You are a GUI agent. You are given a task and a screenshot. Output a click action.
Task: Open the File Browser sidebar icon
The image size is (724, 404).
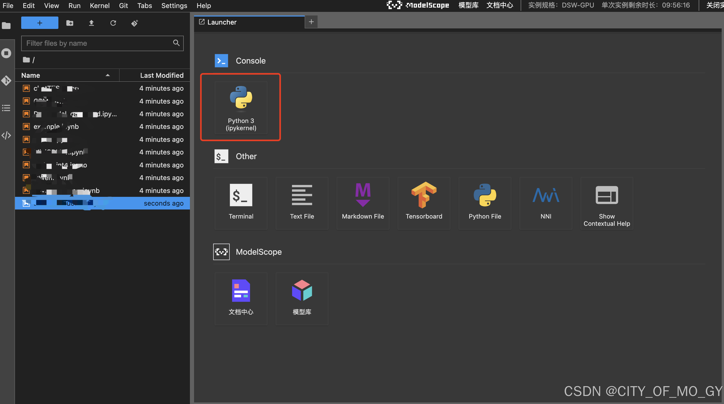point(6,26)
